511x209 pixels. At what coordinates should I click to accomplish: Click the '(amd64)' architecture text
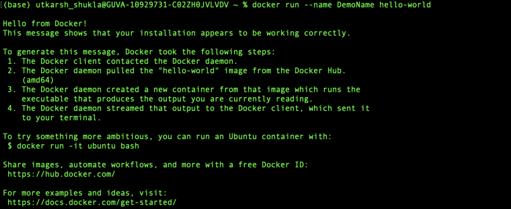pyautogui.click(x=38, y=80)
